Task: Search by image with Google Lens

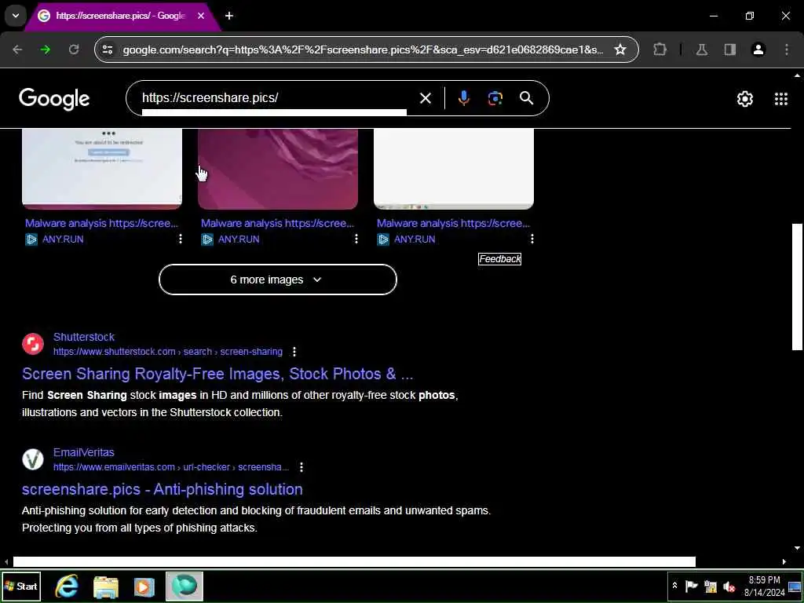Action: (495, 98)
